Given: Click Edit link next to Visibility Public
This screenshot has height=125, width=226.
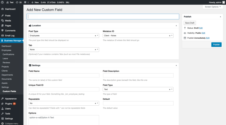Looking at the screenshot, I should tap(203, 33).
